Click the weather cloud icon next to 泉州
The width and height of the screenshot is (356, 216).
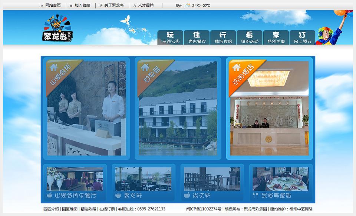tap(188, 6)
